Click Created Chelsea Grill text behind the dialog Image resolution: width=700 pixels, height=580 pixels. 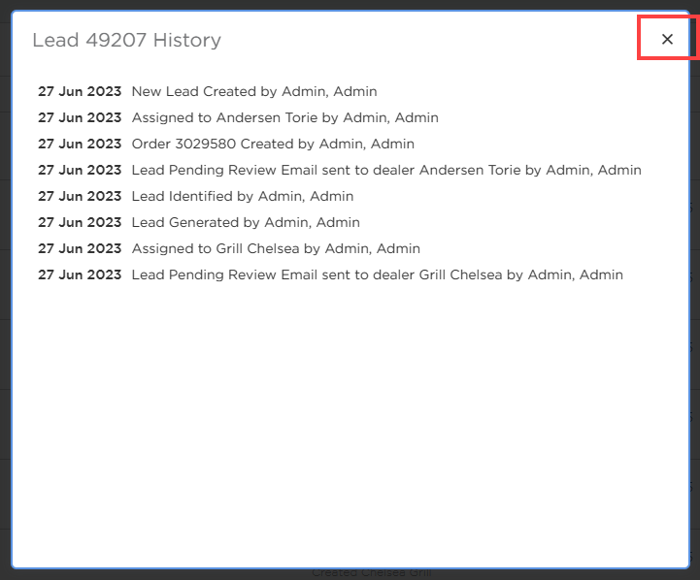(x=372, y=573)
